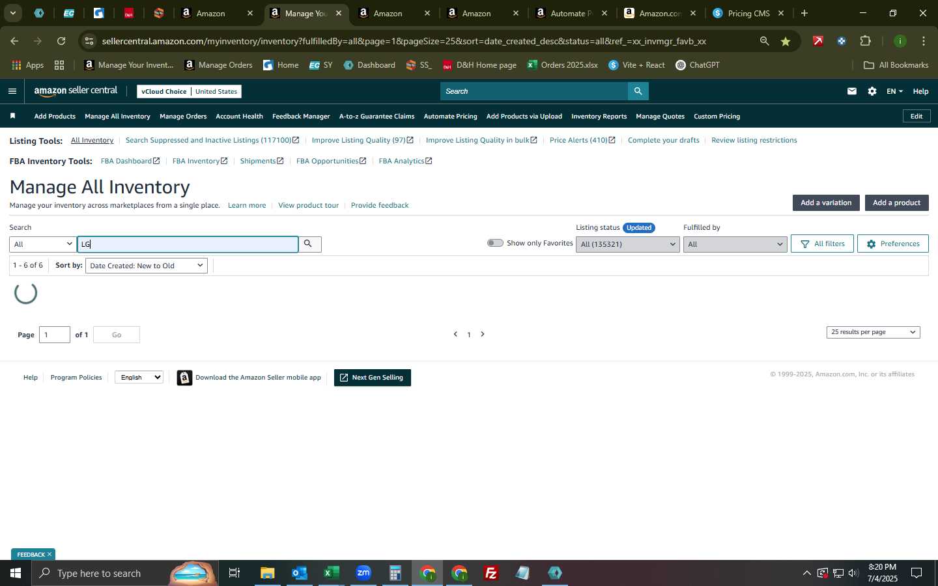Open Search Suppressed and Inactive Listings link
This screenshot has height=586, width=938.
point(212,140)
